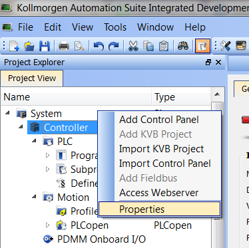The height and width of the screenshot is (248, 249).
Task: Open Find with the binoculars icon
Action: 183,46
